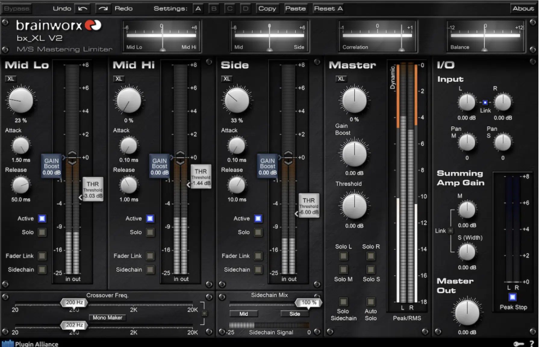Select settings slot C
Image resolution: width=539 pixels, height=347 pixels.
[x=230, y=8]
